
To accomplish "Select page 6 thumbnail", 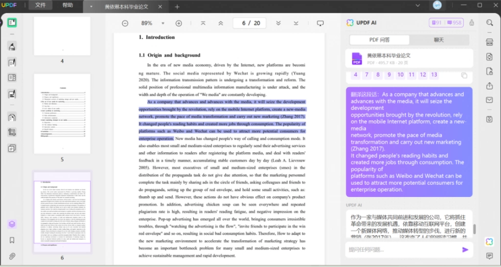I will point(62,212).
